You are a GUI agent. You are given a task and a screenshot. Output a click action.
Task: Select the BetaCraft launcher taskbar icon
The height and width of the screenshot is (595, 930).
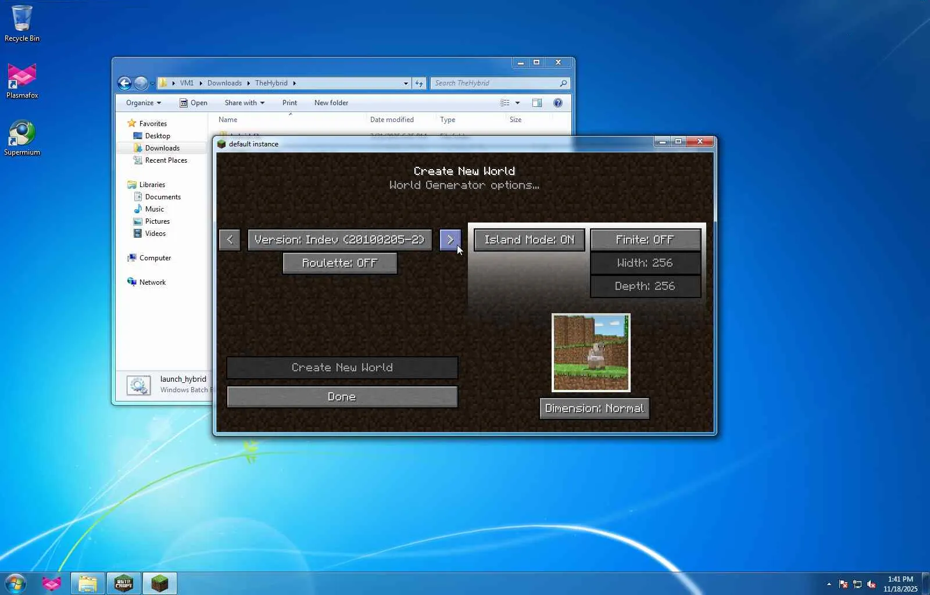(x=124, y=583)
